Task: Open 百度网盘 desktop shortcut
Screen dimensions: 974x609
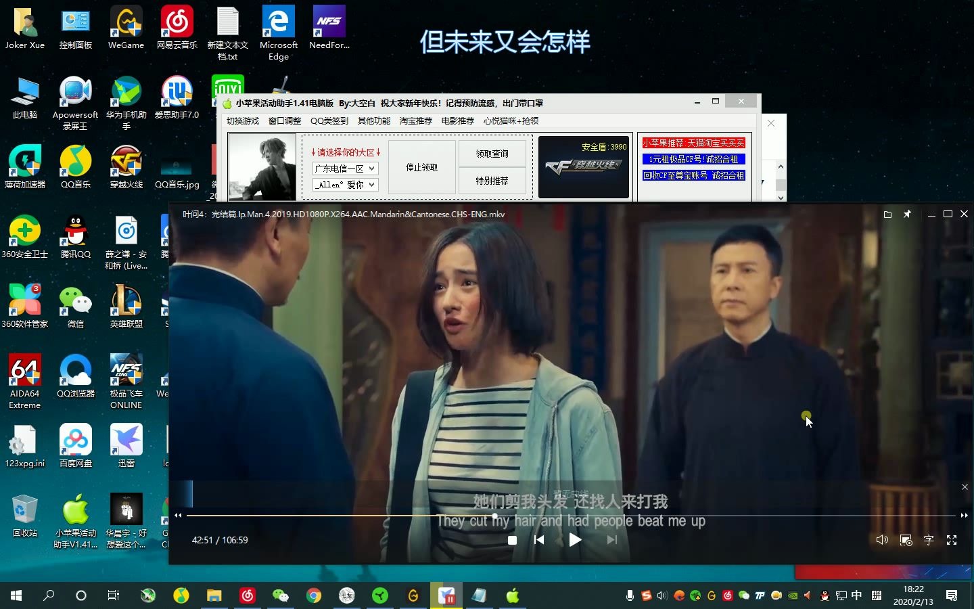Action: point(76,447)
